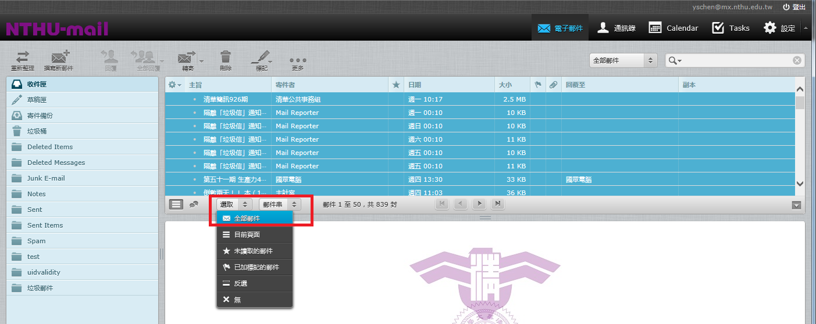Viewport: 816px width, 324px height.
Task: Open the Calendar from top navigation
Action: pos(674,28)
